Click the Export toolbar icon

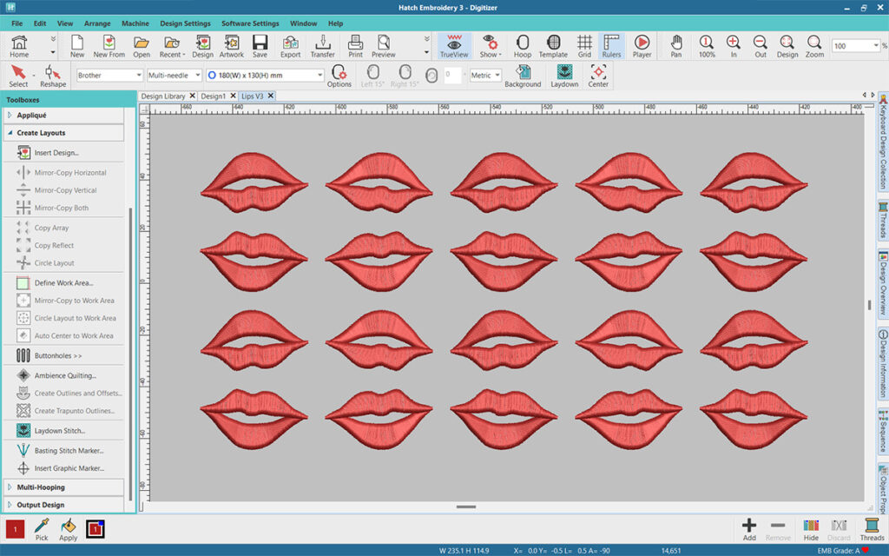290,46
